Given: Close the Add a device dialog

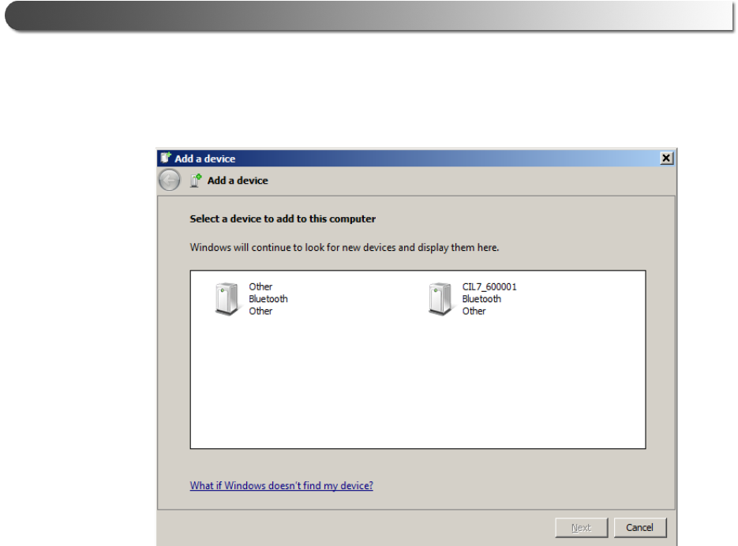Looking at the screenshot, I should tap(666, 158).
